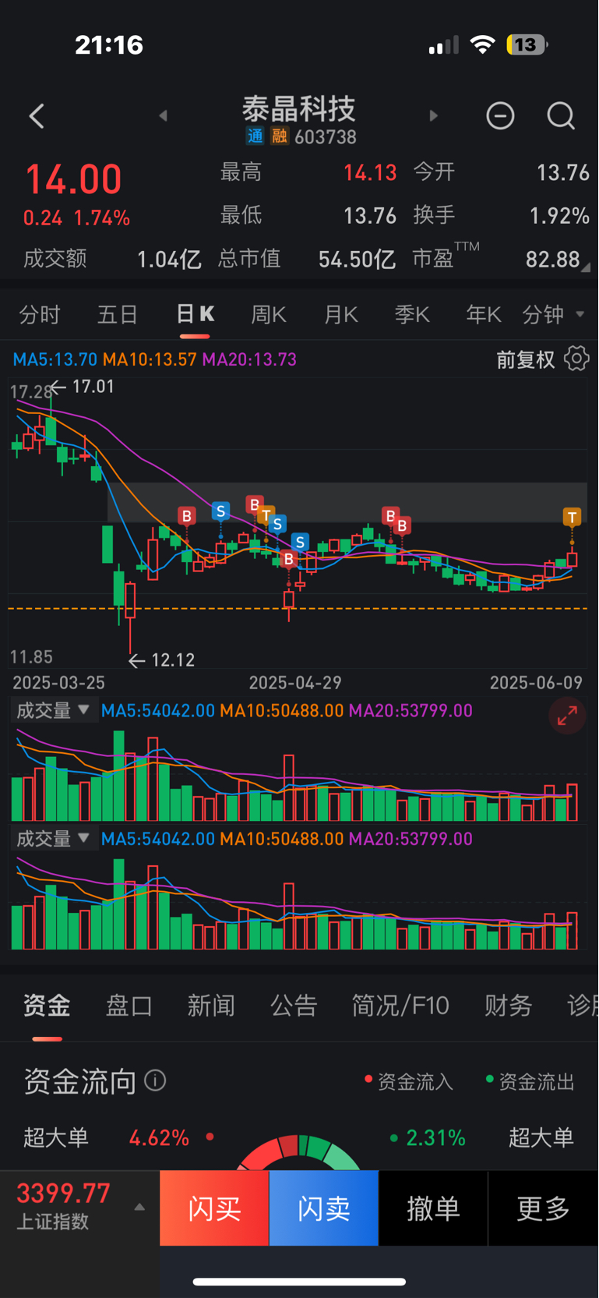Tap the battery indicator in status bar
Image resolution: width=599 pixels, height=1298 pixels.
pos(527,44)
